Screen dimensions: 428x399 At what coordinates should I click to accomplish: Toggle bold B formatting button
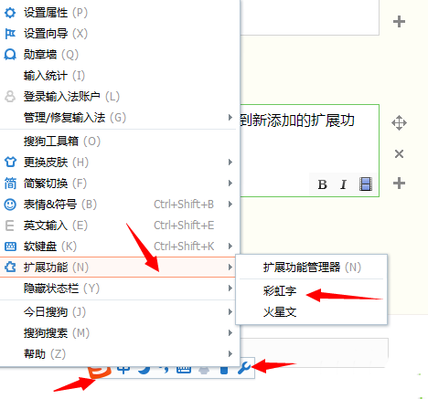tap(322, 184)
